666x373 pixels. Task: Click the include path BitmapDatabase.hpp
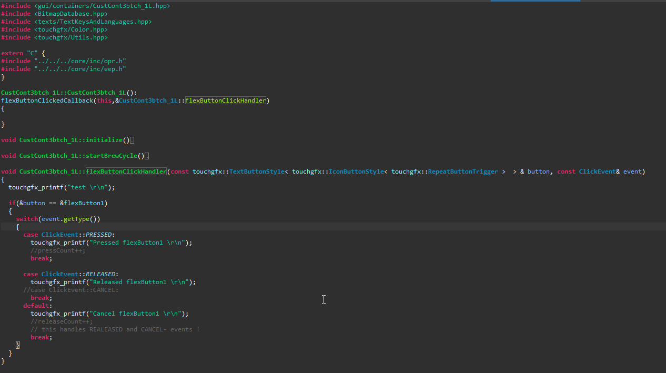[72, 13]
